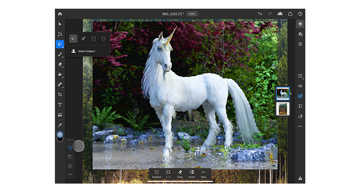Expand More options in selection bar
Screen dimensions: 362x188
[204, 174]
